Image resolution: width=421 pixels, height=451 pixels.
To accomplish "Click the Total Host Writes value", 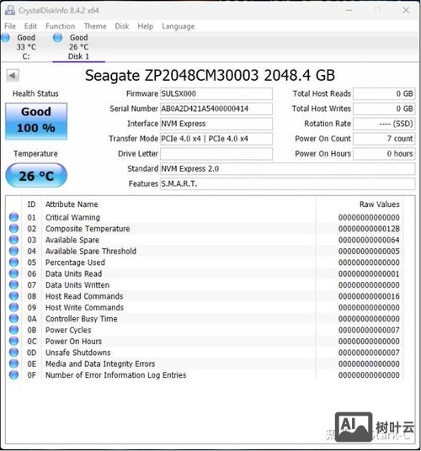I will point(384,109).
